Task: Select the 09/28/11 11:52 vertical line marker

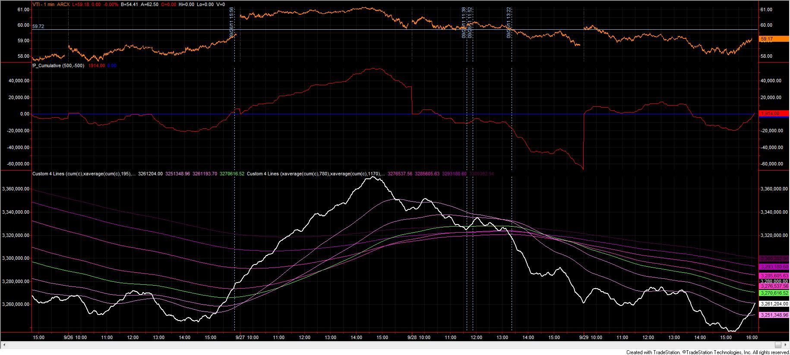Action: [470, 22]
